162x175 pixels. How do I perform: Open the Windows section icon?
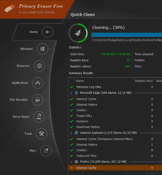point(42,49)
